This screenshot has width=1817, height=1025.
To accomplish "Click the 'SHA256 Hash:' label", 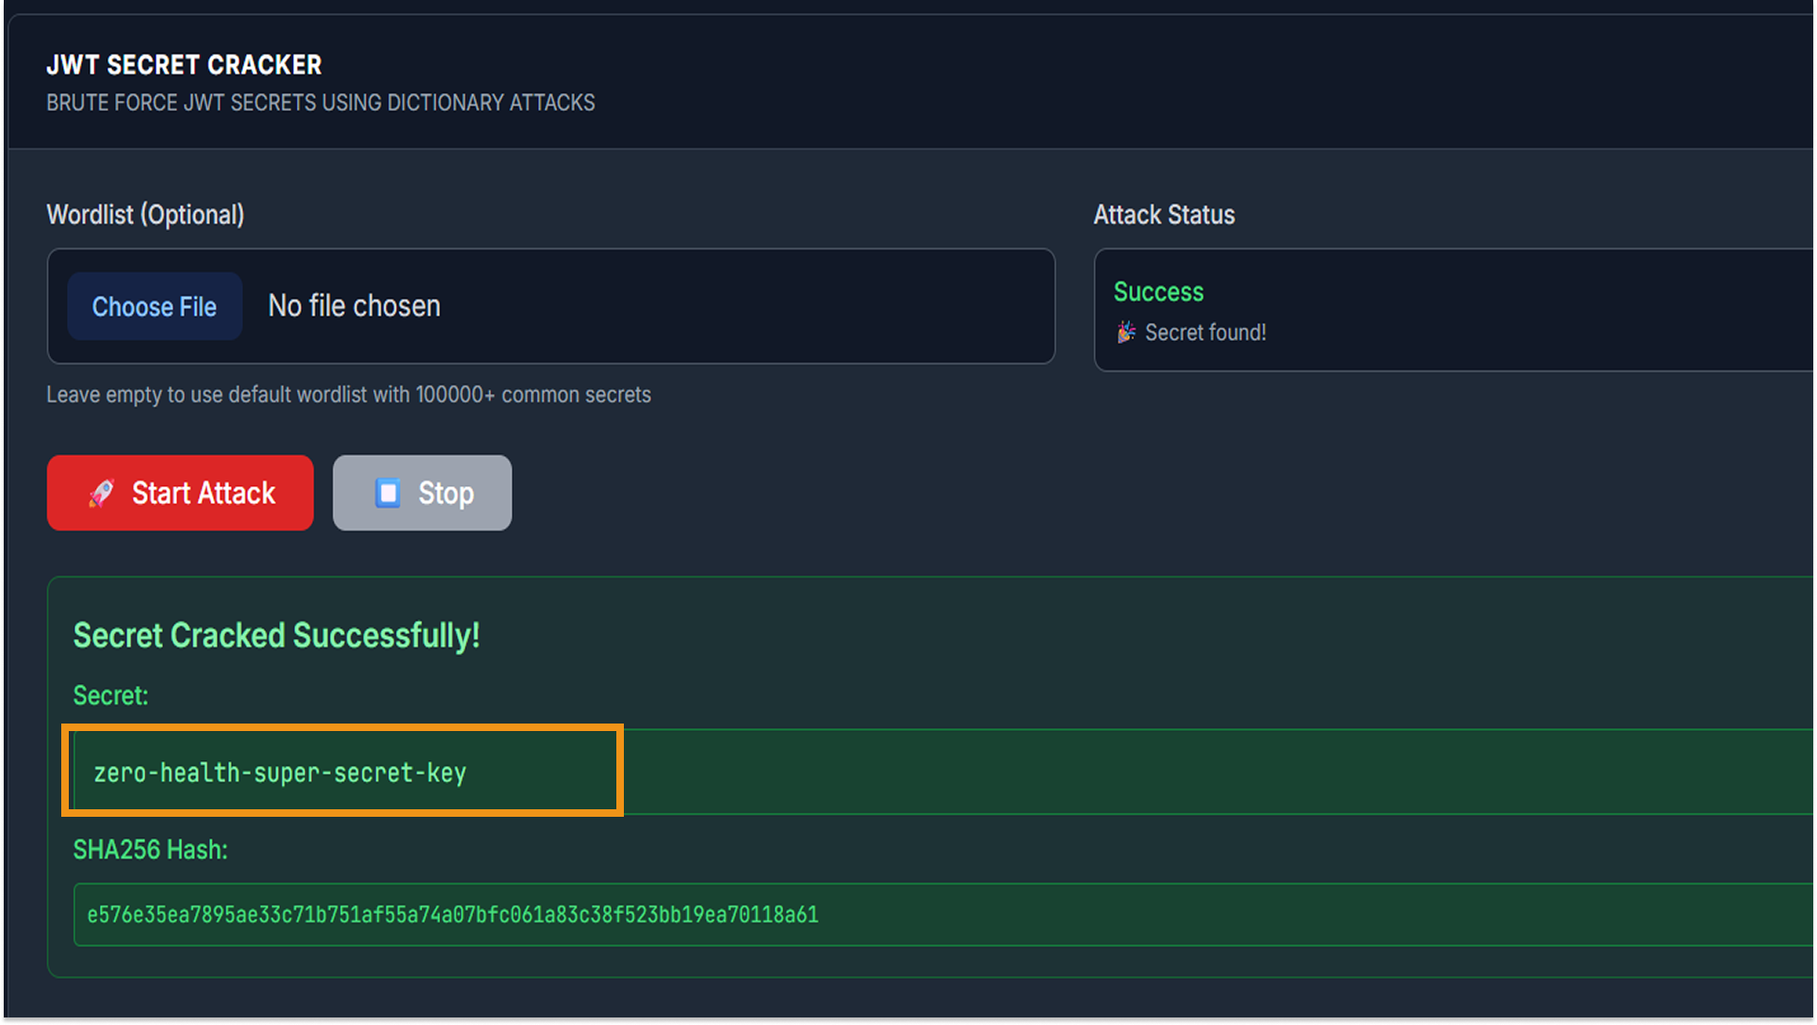I will pos(150,850).
